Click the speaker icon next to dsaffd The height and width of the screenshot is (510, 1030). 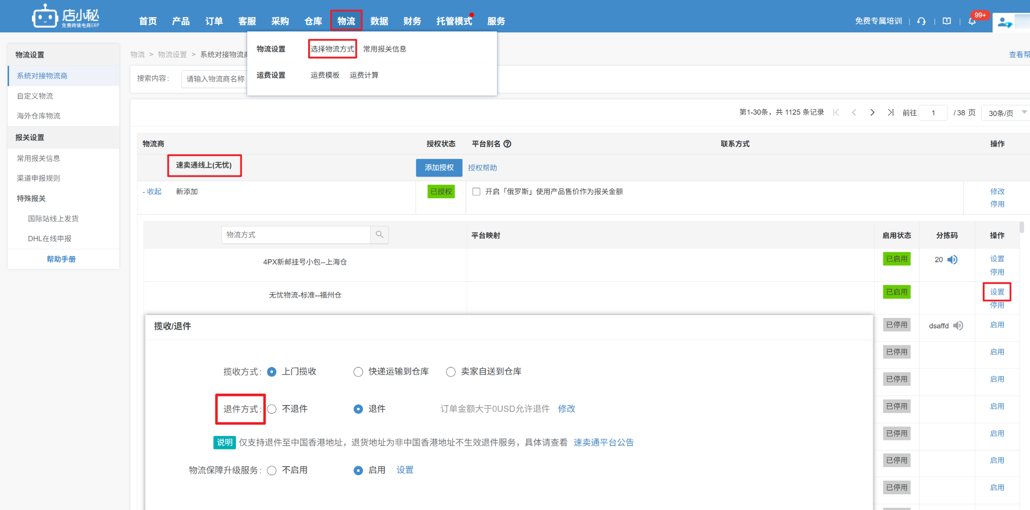958,326
